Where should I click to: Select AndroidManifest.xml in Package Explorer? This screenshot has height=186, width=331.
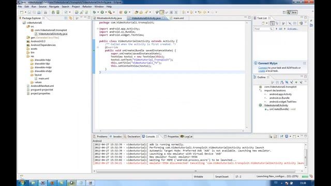(x=42, y=86)
